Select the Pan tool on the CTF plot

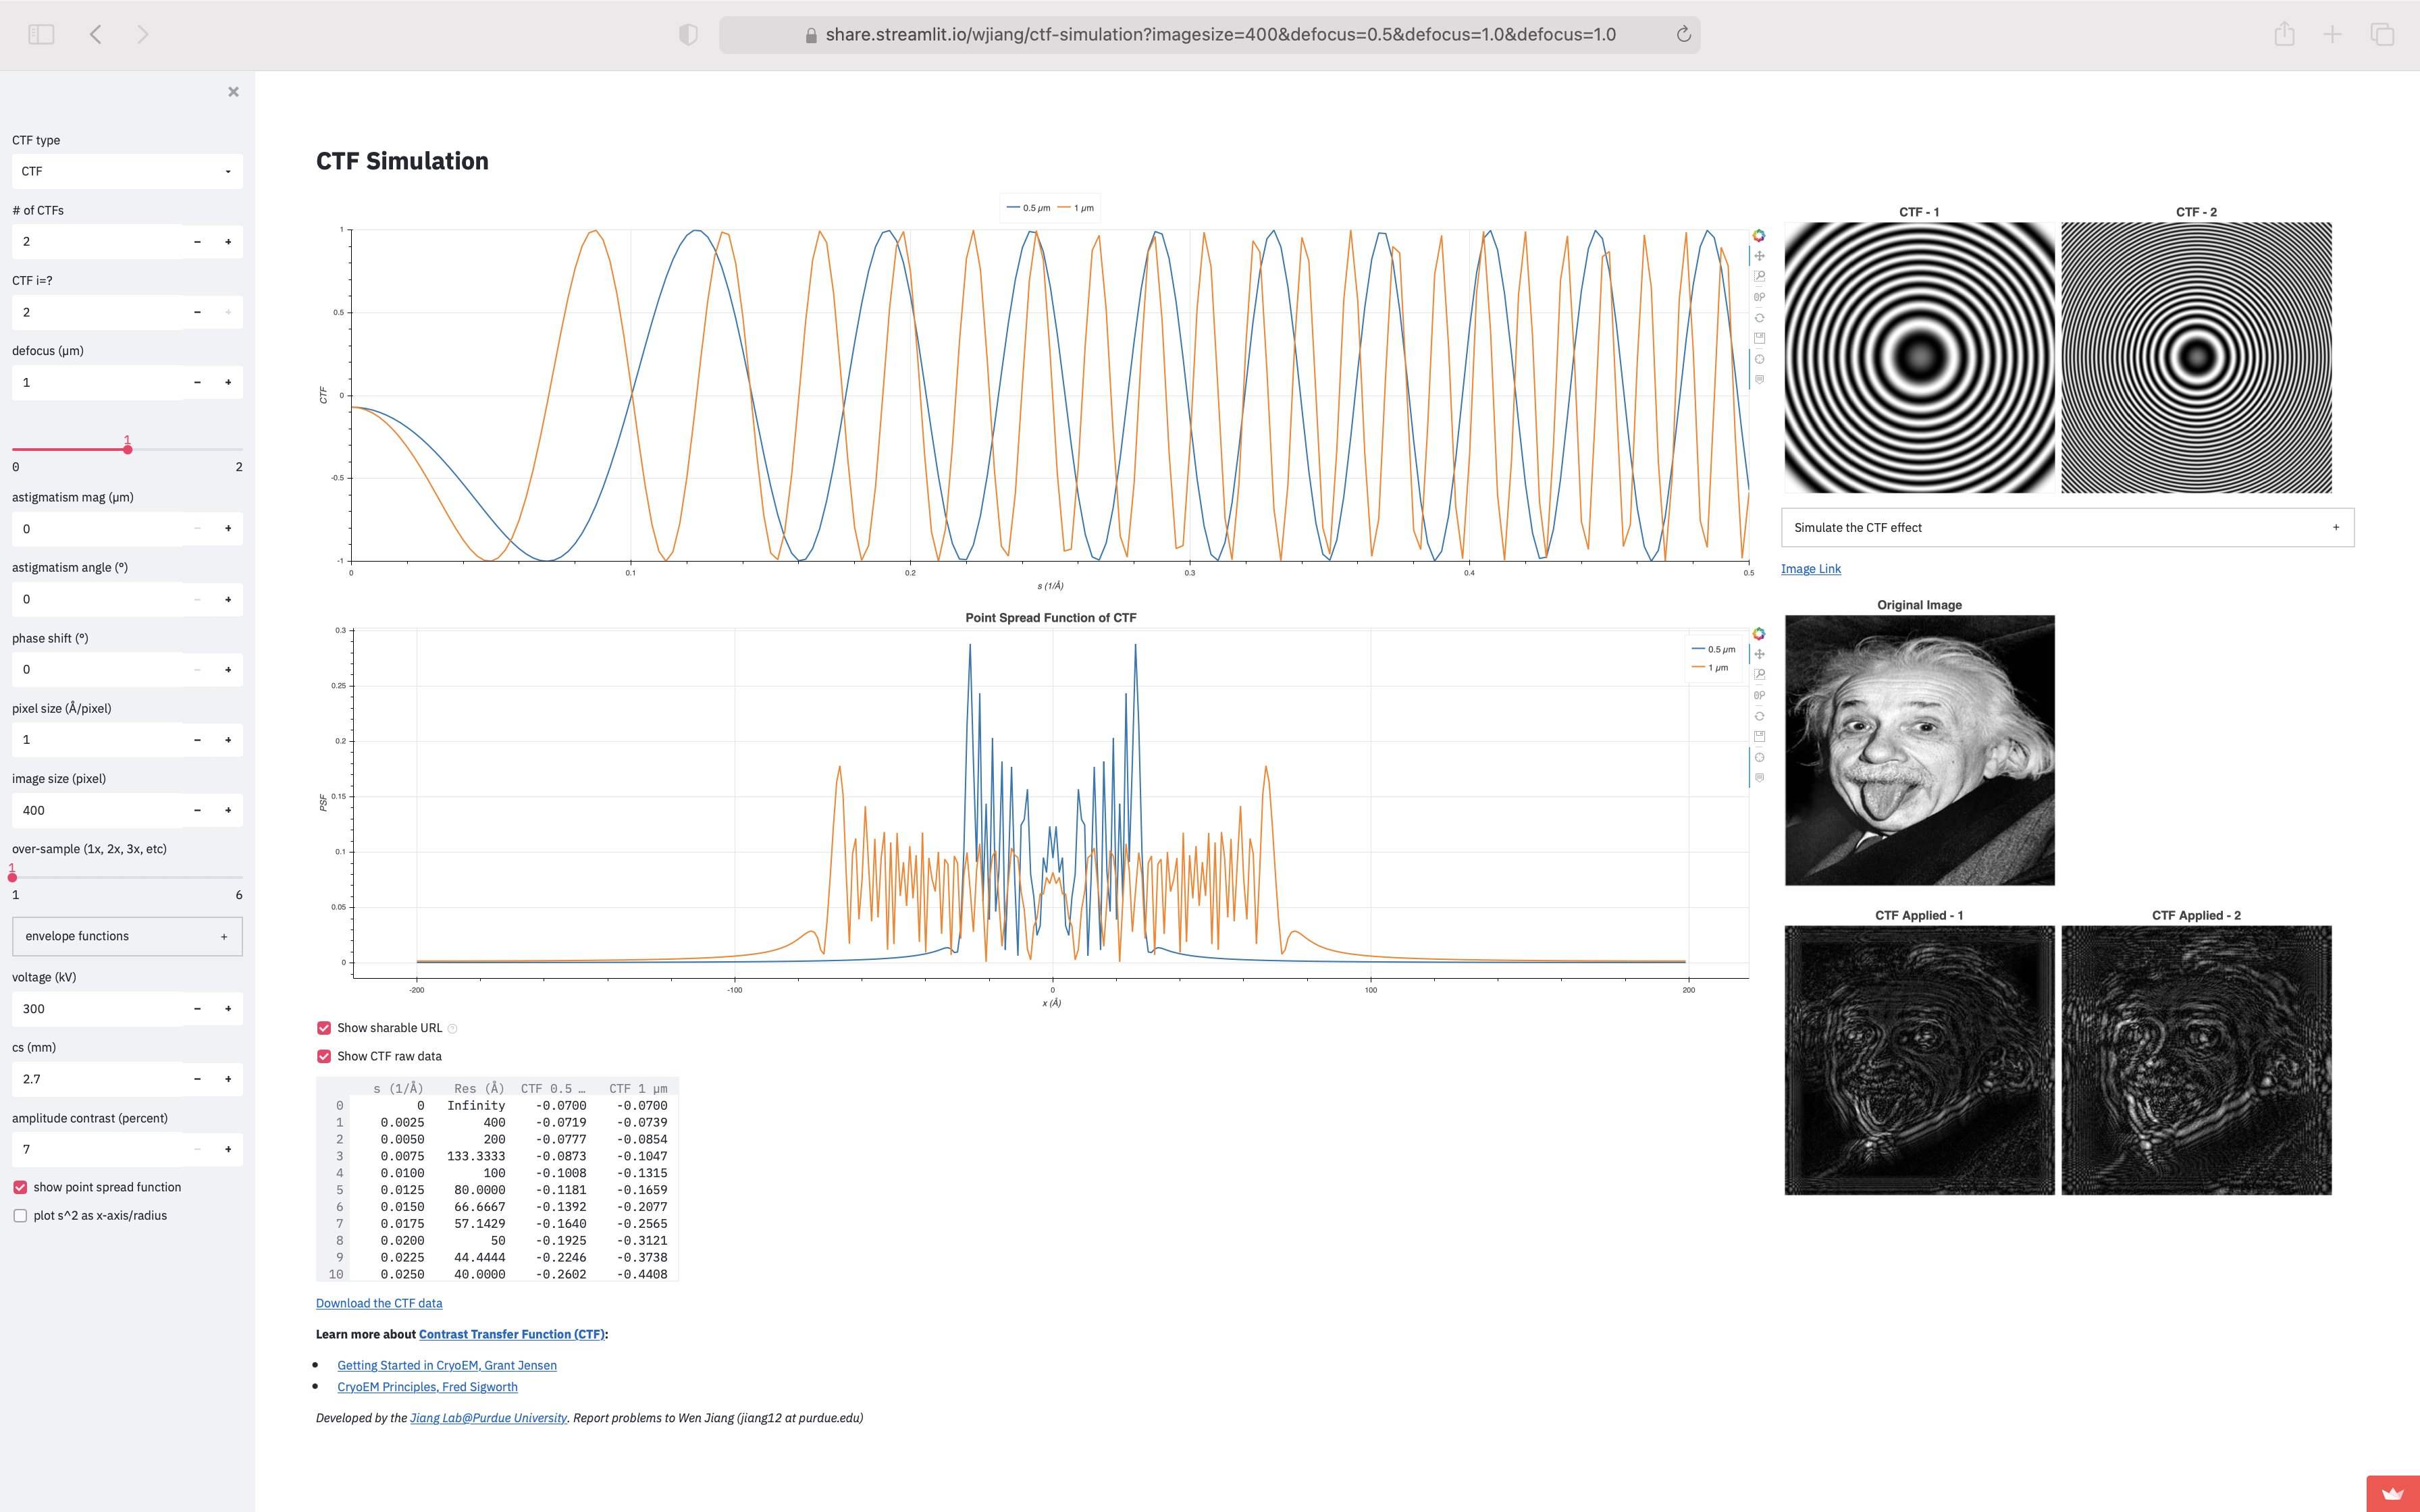coord(1759,256)
